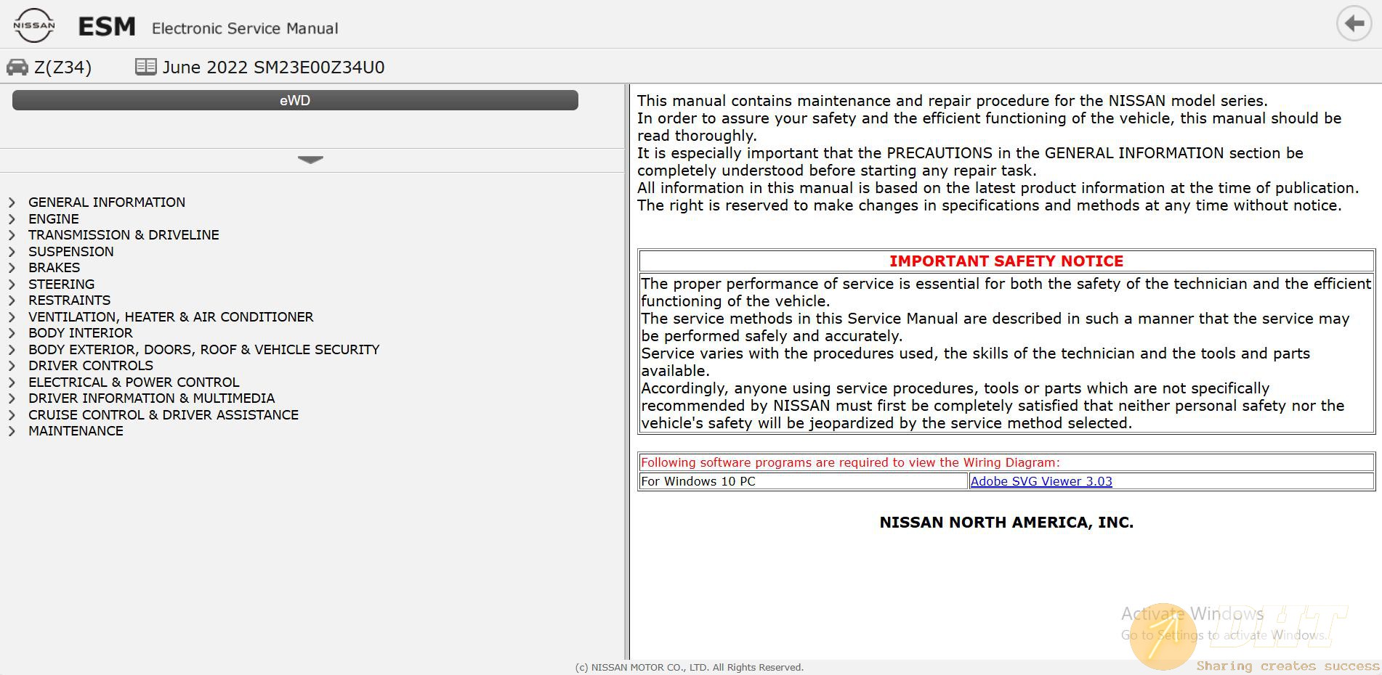The height and width of the screenshot is (675, 1382).
Task: Expand the STEERING chevron
Action: tap(12, 285)
